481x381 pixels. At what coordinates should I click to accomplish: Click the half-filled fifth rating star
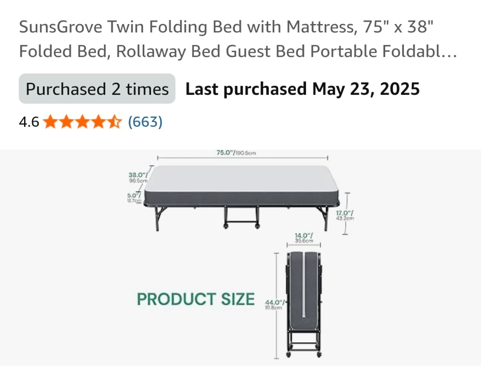click(115, 122)
